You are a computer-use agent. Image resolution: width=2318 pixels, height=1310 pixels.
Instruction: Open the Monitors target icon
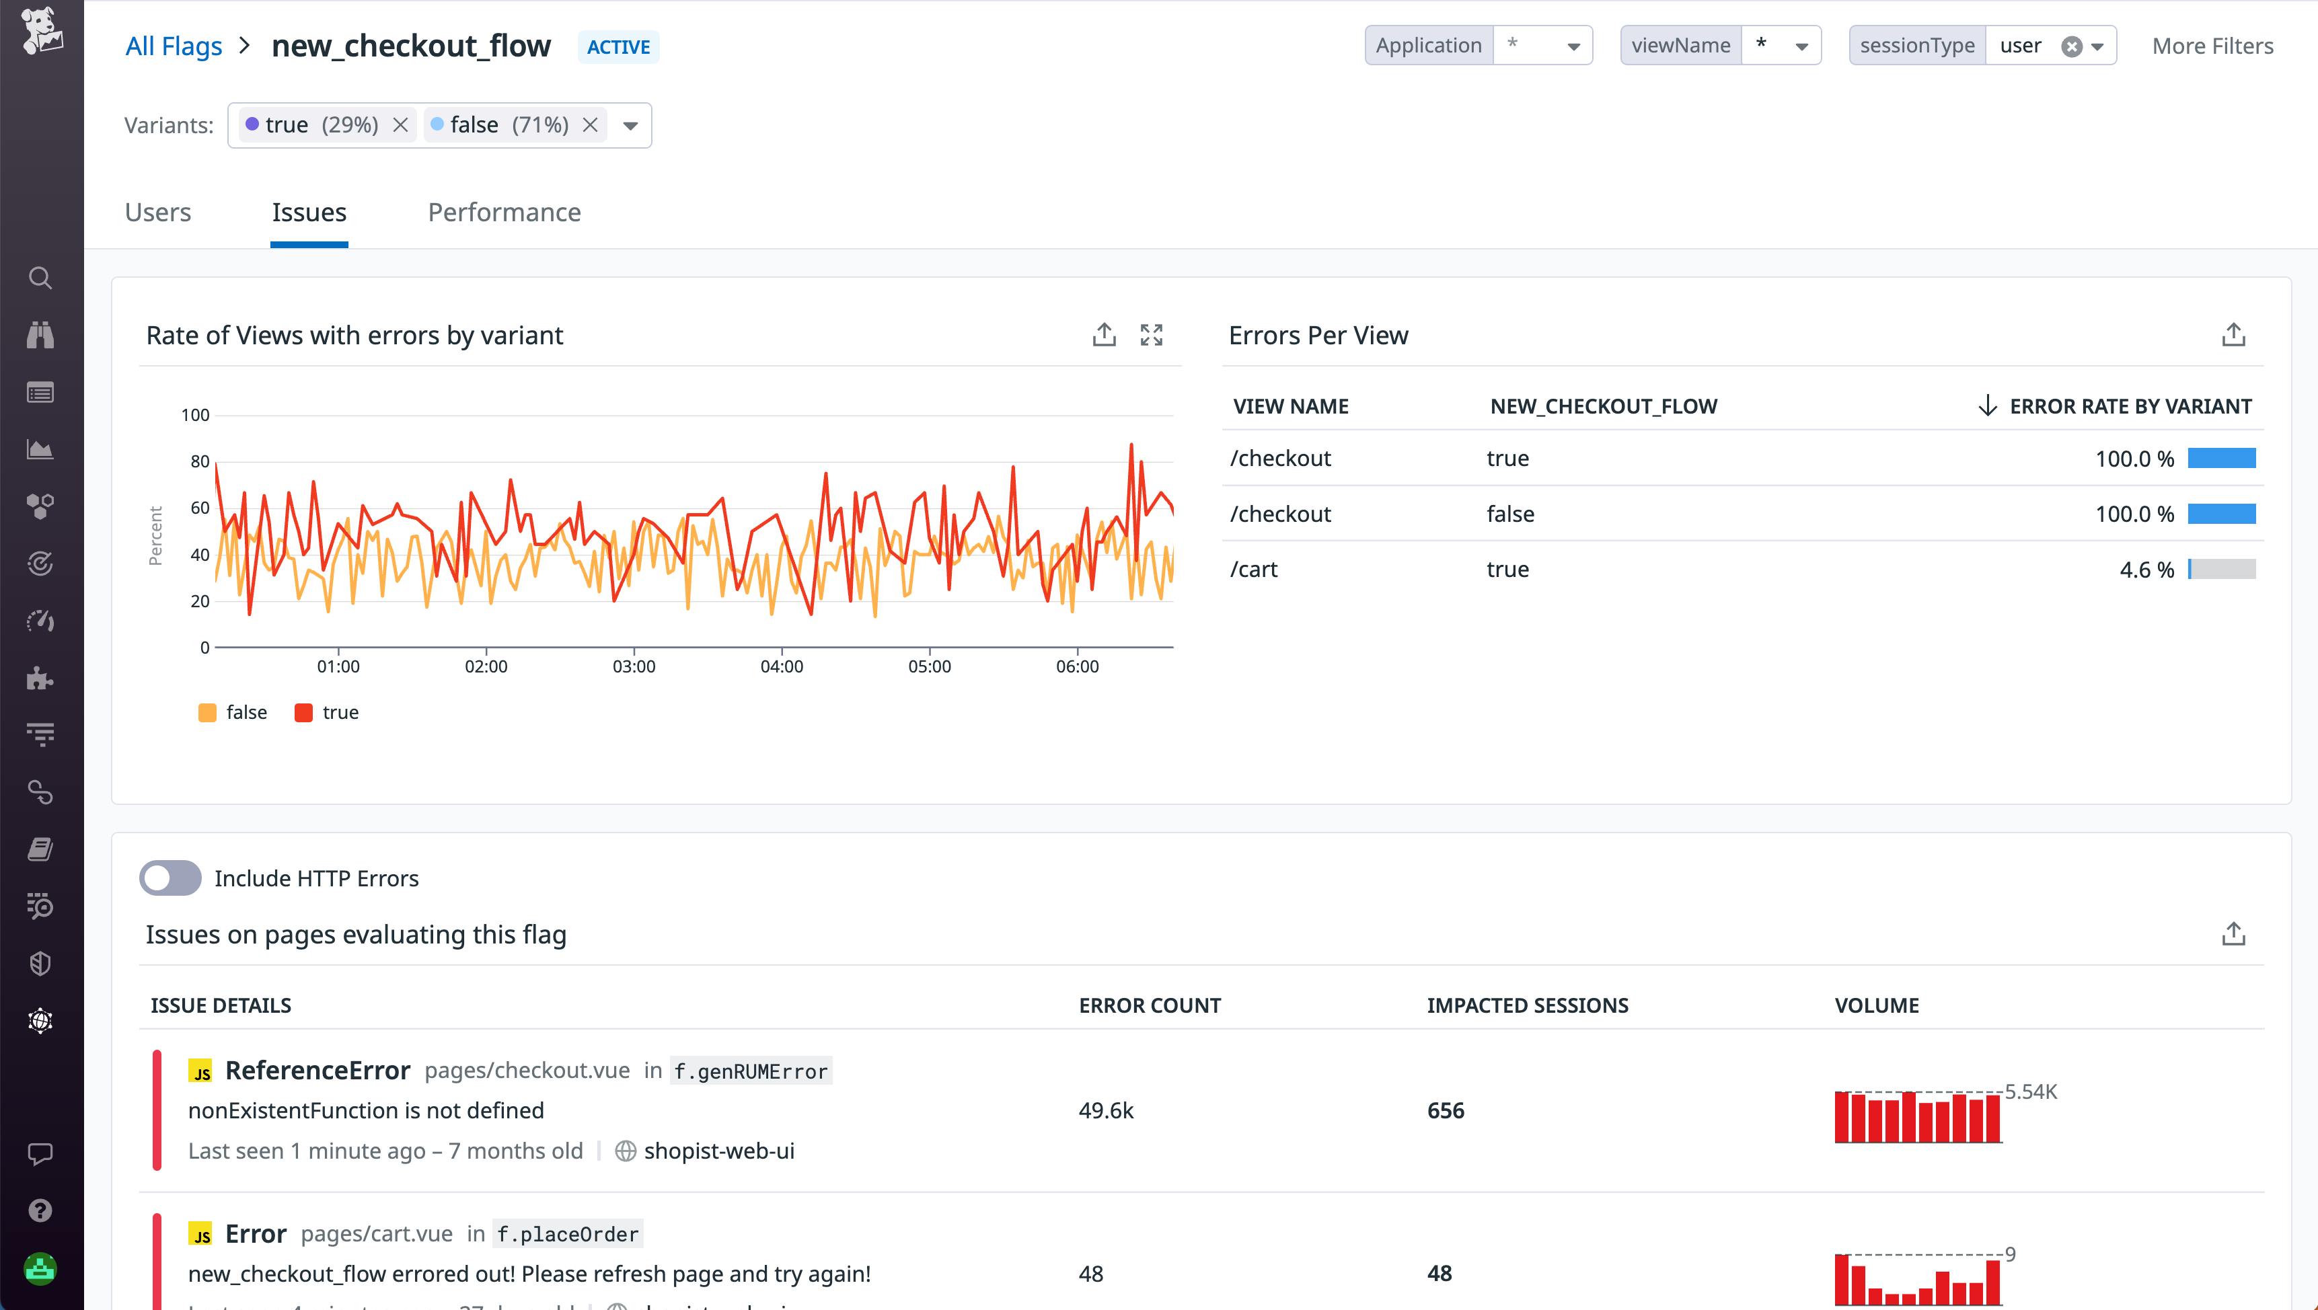pyautogui.click(x=40, y=564)
